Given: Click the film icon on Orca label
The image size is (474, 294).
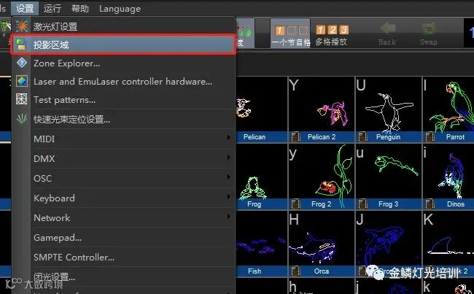Looking at the screenshot, I should [295, 271].
